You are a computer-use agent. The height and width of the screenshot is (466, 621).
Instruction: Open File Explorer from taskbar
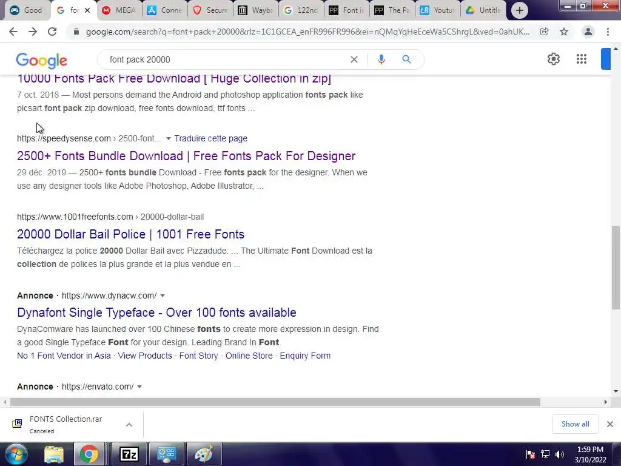click(54, 454)
